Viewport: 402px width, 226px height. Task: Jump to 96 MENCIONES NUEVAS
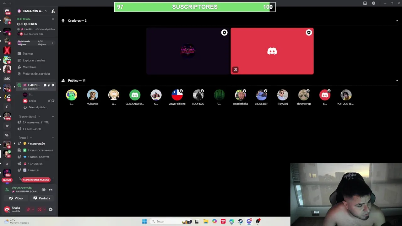coord(36,180)
